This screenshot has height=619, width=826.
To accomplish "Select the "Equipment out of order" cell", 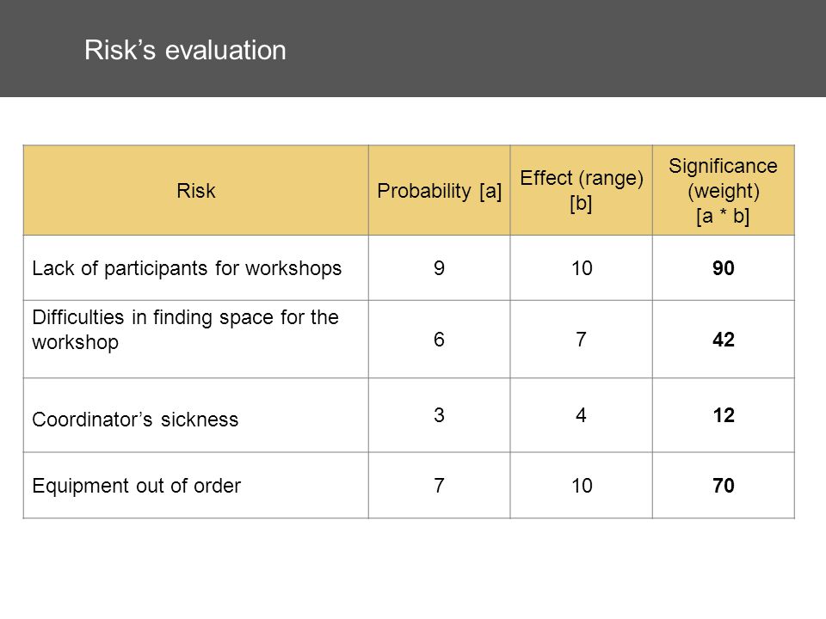I will (196, 485).
